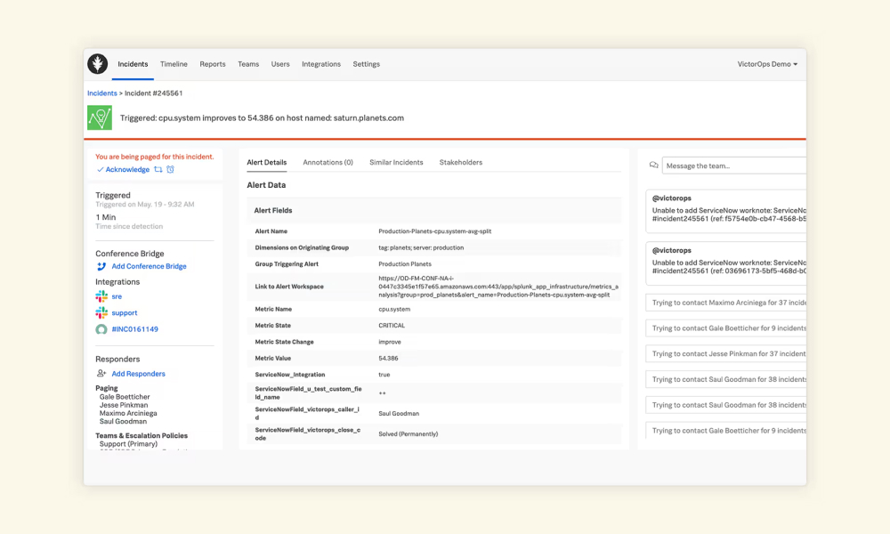The width and height of the screenshot is (890, 534).
Task: Click the Metric Value 54.386
Action: (388, 358)
